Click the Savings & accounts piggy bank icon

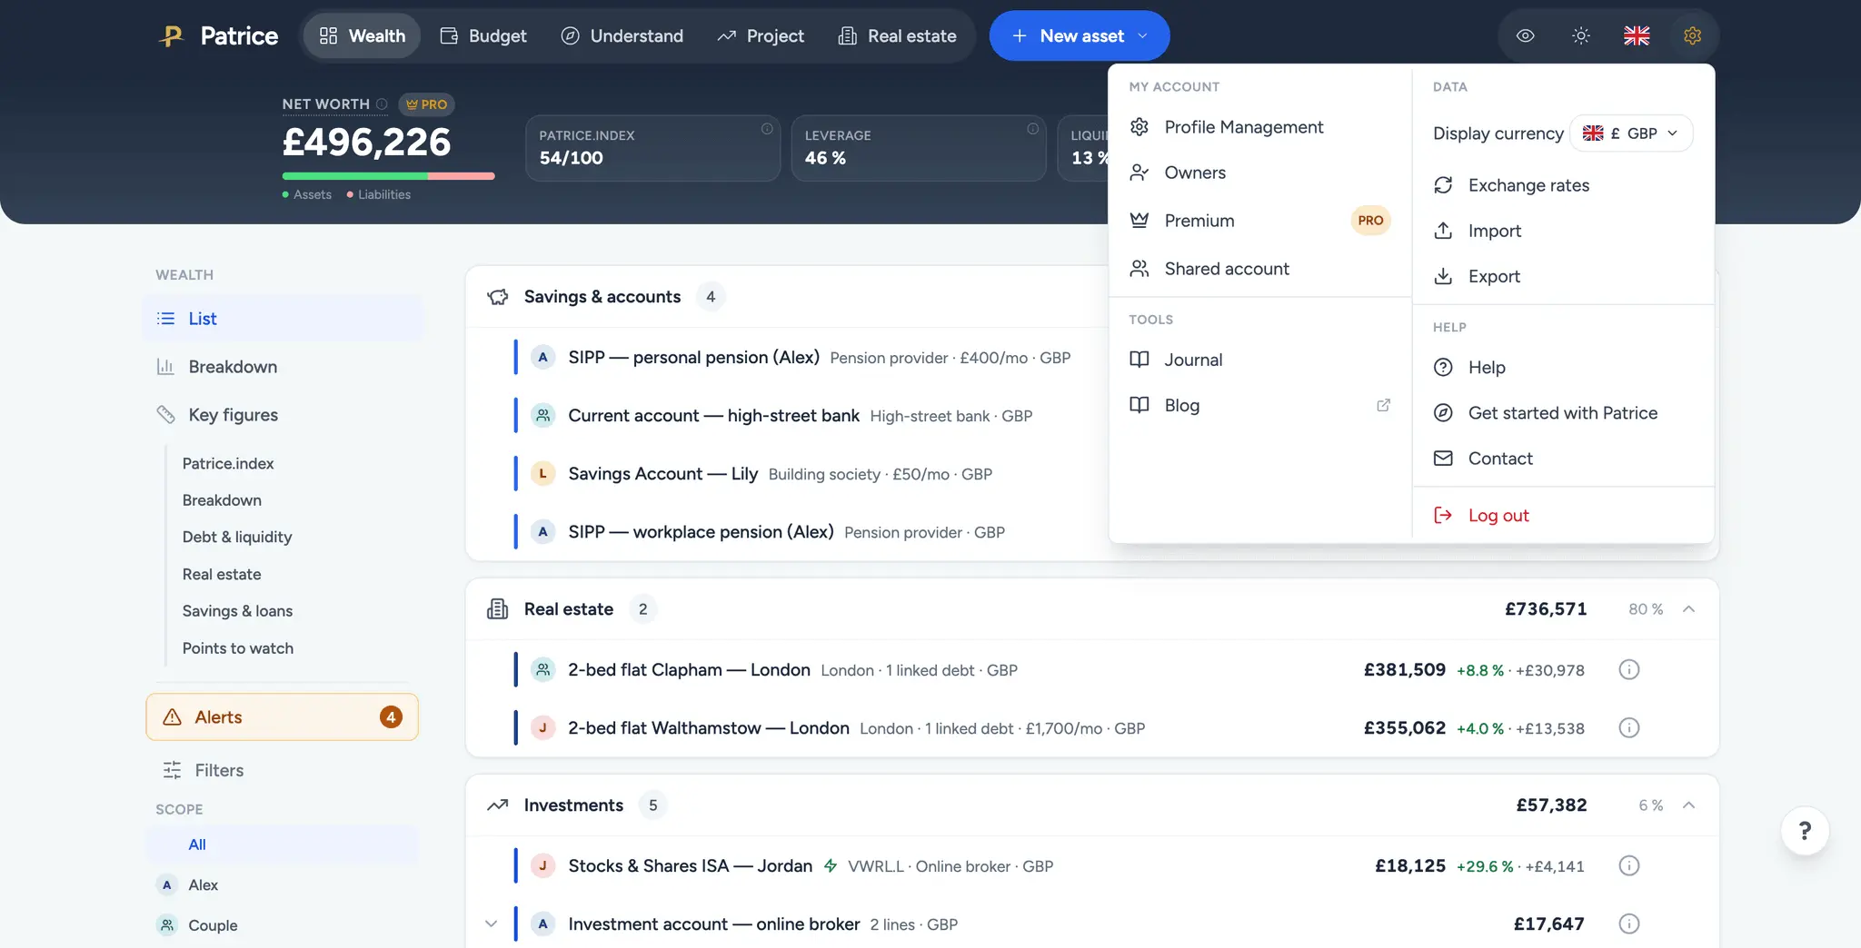(498, 297)
